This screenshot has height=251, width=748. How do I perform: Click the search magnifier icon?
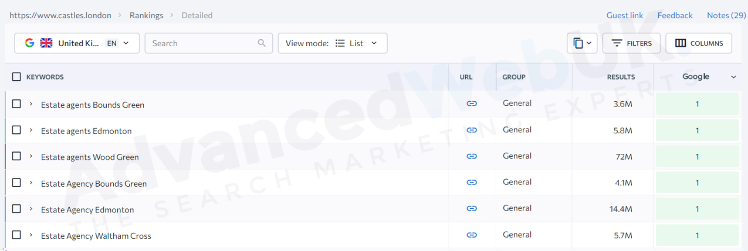pyautogui.click(x=262, y=43)
